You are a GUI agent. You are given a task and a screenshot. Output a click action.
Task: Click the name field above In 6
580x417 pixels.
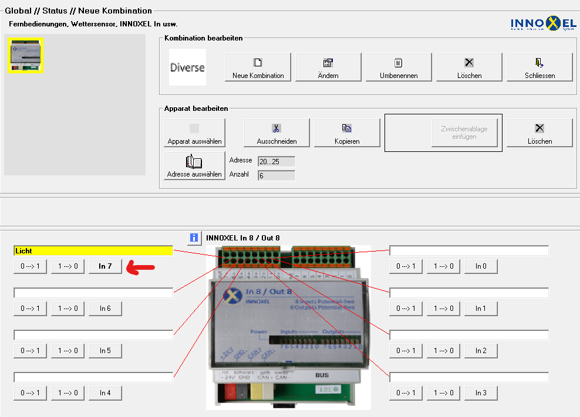93,293
